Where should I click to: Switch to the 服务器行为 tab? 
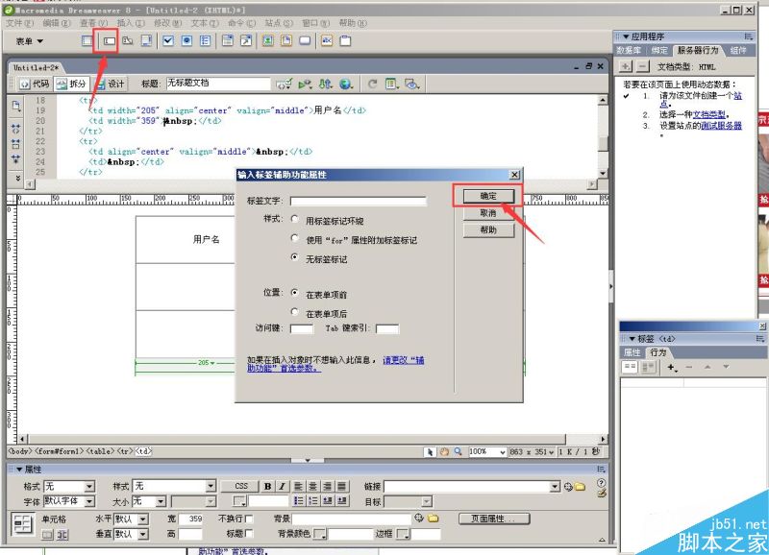click(x=698, y=50)
